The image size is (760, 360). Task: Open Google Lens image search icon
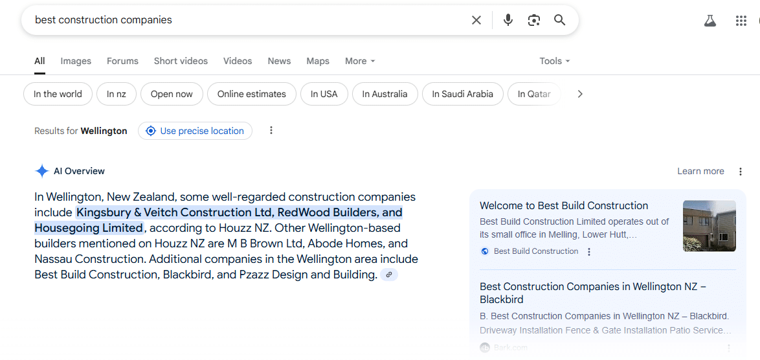click(534, 20)
